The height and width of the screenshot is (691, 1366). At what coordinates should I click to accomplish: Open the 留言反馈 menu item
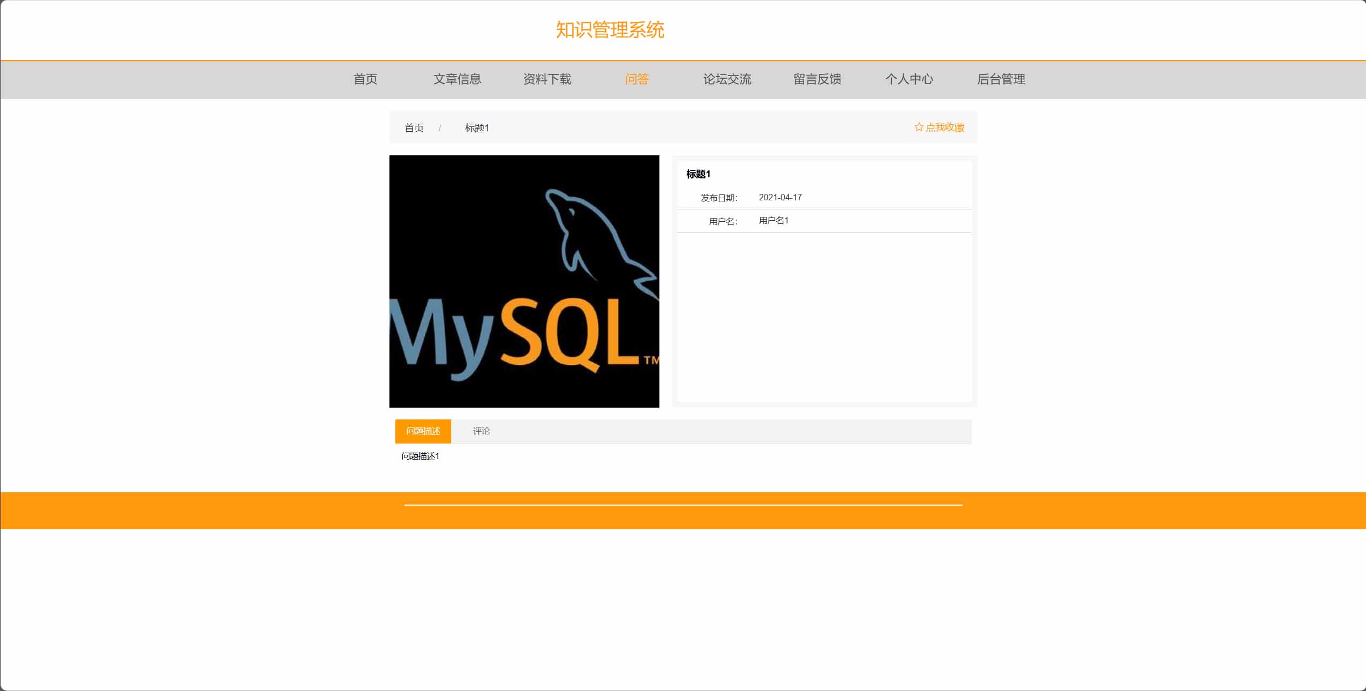(817, 79)
